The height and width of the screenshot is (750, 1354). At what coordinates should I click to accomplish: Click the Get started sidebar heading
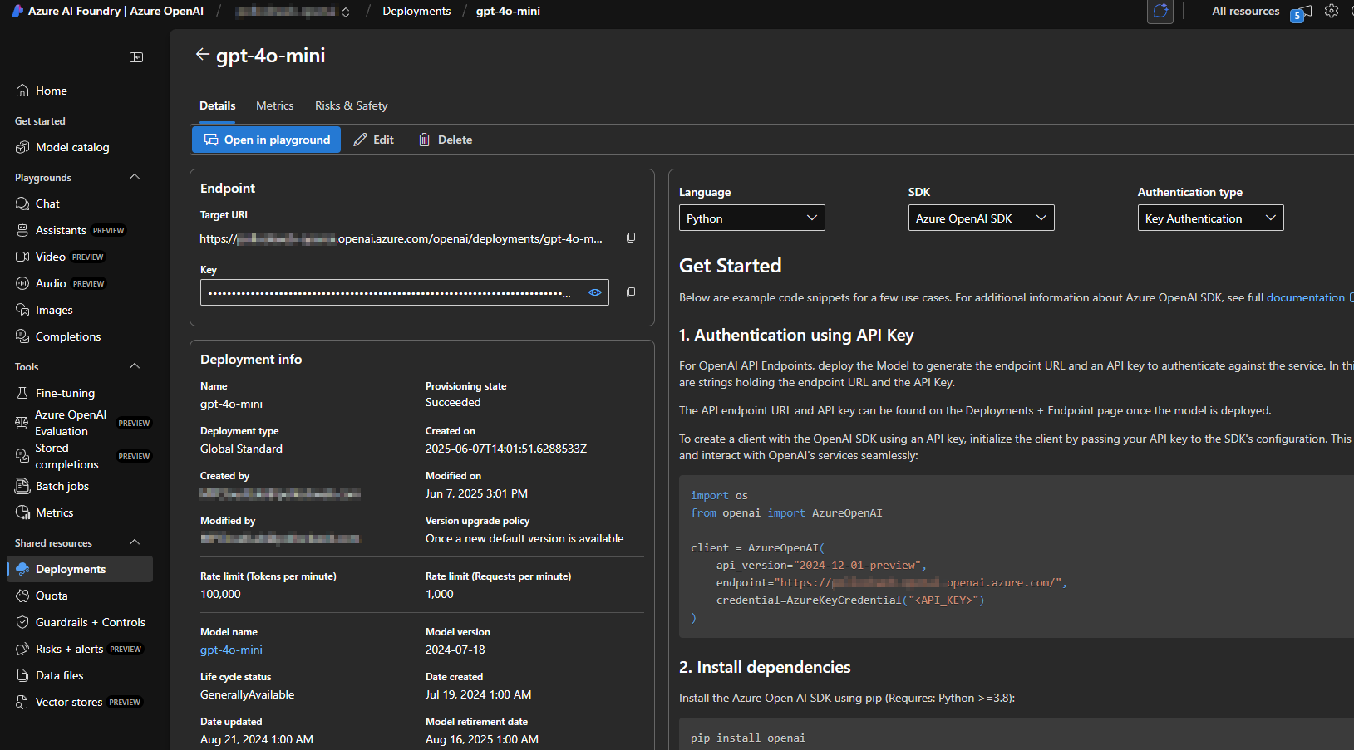40,120
